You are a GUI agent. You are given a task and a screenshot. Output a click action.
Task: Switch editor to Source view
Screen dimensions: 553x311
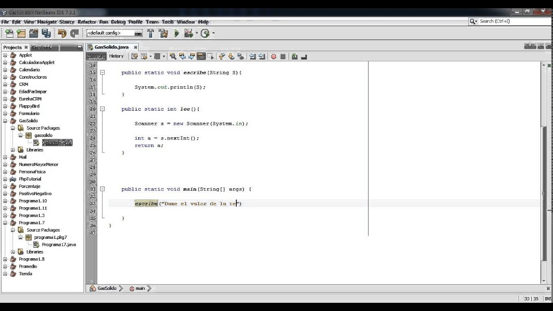point(96,56)
